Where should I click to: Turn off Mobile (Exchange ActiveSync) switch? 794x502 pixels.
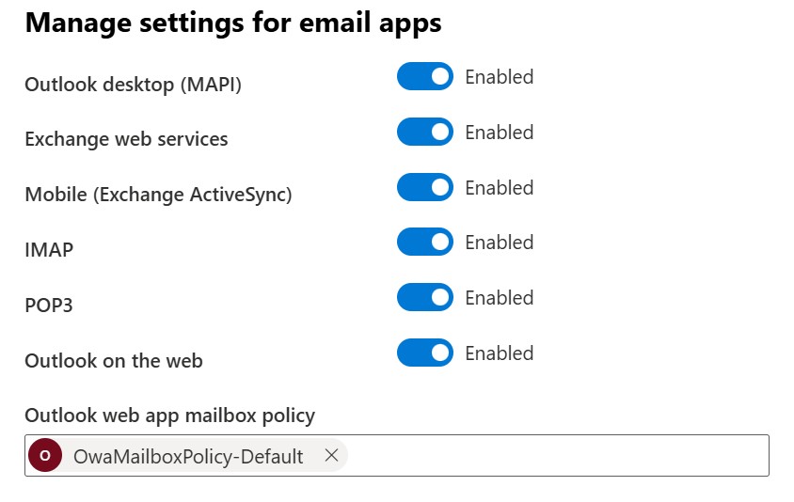coord(425,187)
